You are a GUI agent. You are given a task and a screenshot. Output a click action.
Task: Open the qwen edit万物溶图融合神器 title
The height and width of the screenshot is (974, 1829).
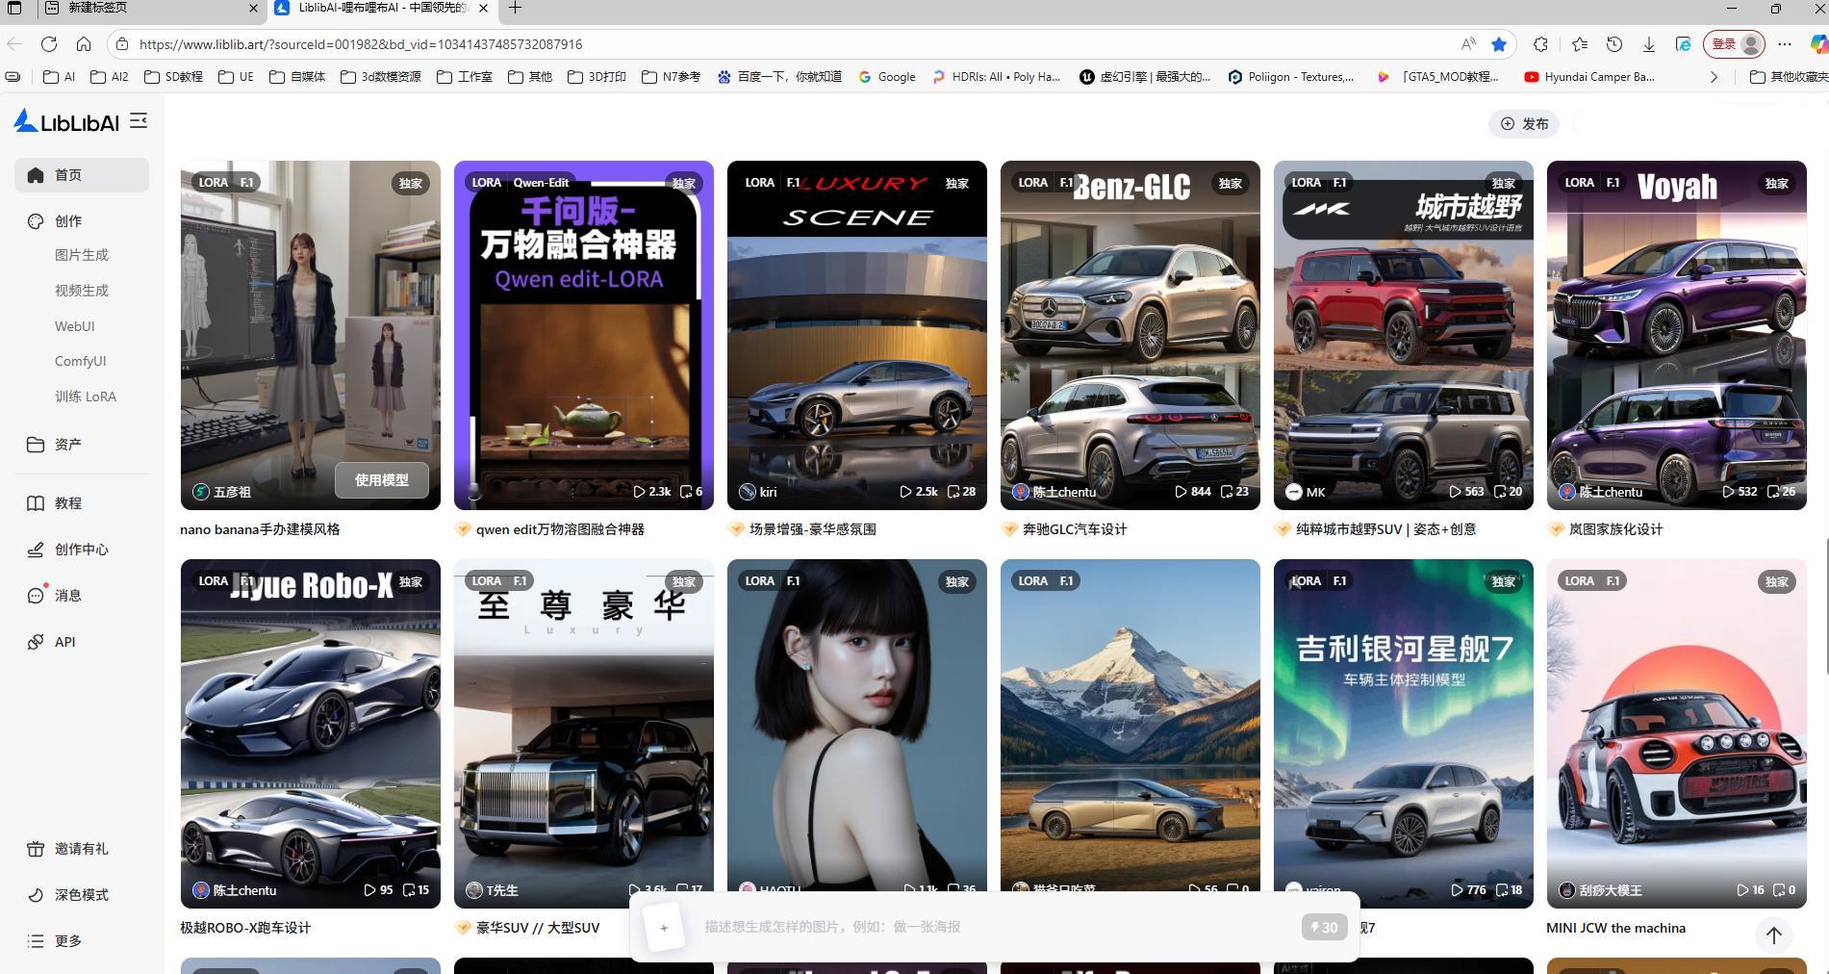point(560,529)
